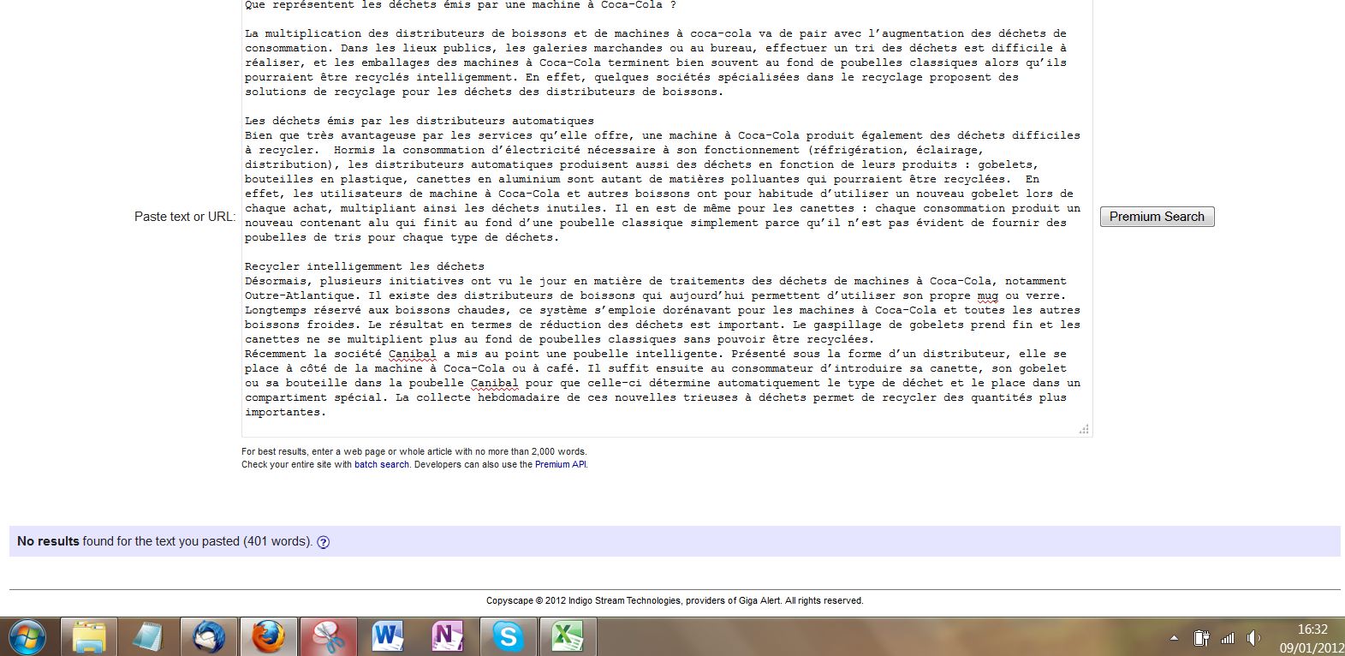Click the volume speaker tray icon
The width and height of the screenshot is (1345, 656).
1253,638
